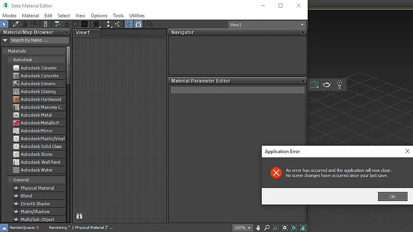
Task: Close the Navigator panel
Action: point(303,33)
